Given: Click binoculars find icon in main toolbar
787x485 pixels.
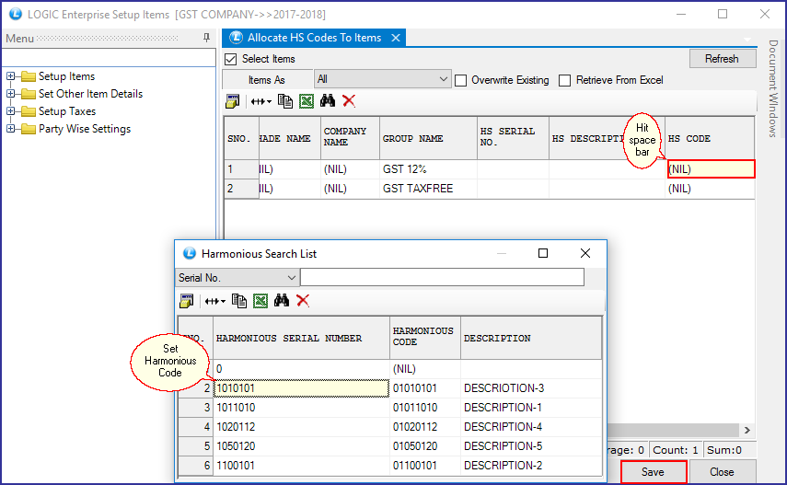Looking at the screenshot, I should click(x=328, y=101).
